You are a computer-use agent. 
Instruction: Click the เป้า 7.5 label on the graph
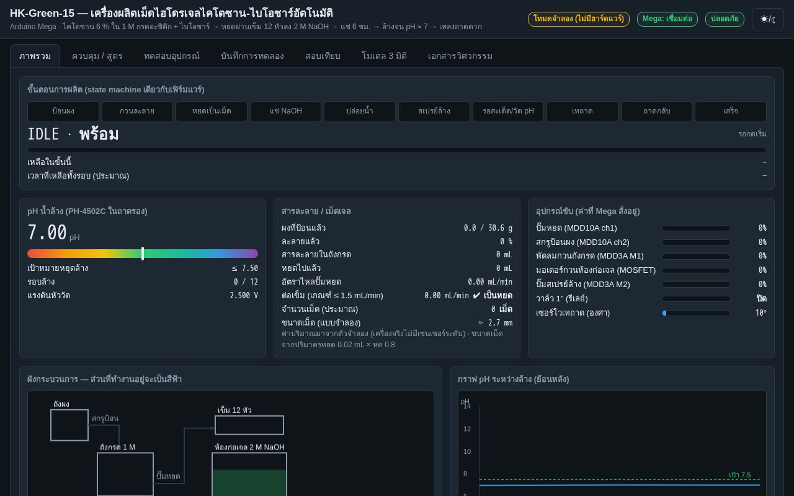[740, 475]
